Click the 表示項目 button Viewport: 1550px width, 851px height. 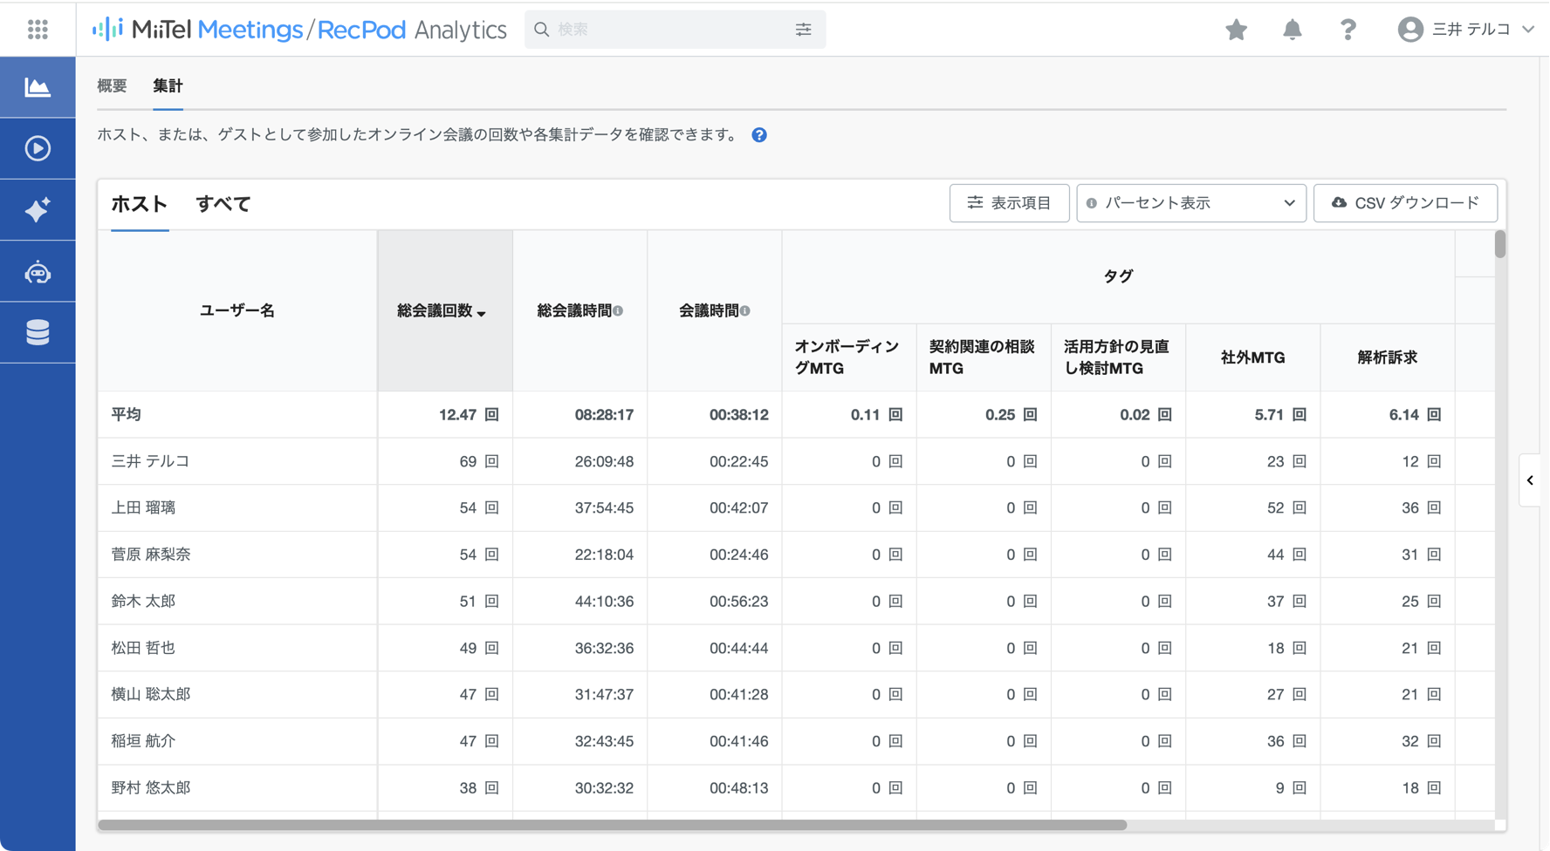[1009, 203]
